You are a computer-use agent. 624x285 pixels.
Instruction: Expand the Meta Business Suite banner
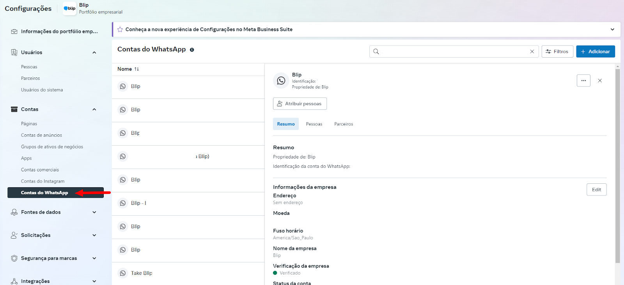(x=612, y=30)
